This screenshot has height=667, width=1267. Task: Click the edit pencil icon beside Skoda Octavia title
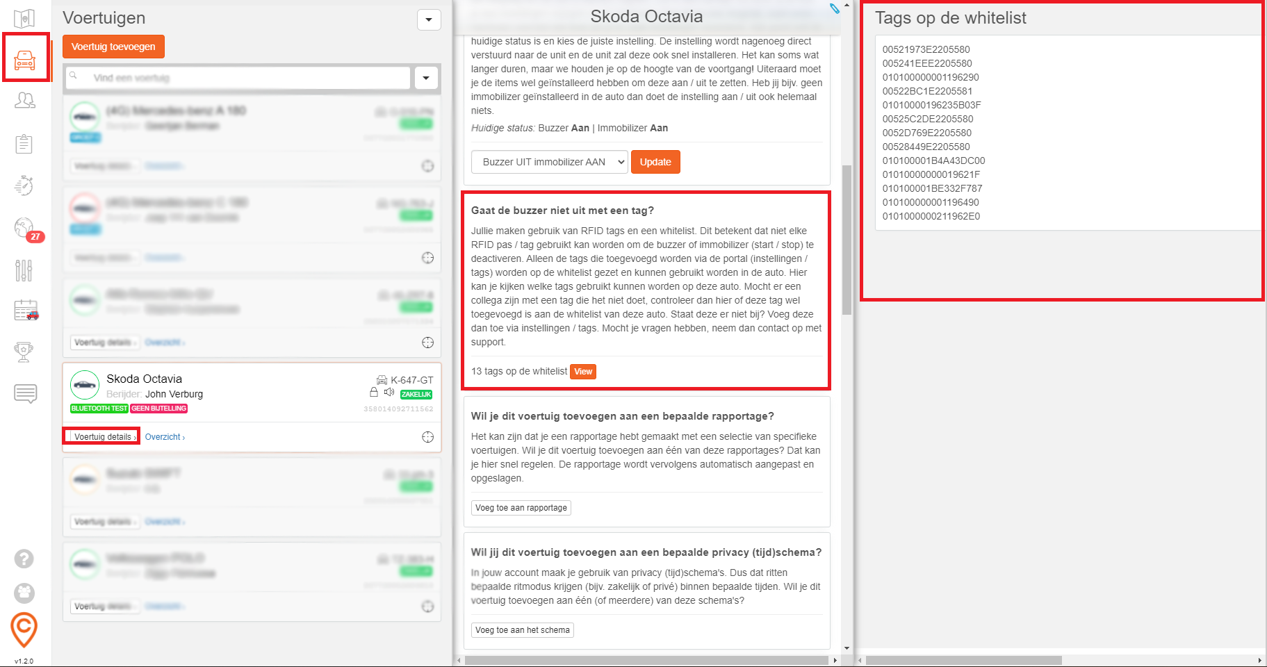click(x=835, y=8)
